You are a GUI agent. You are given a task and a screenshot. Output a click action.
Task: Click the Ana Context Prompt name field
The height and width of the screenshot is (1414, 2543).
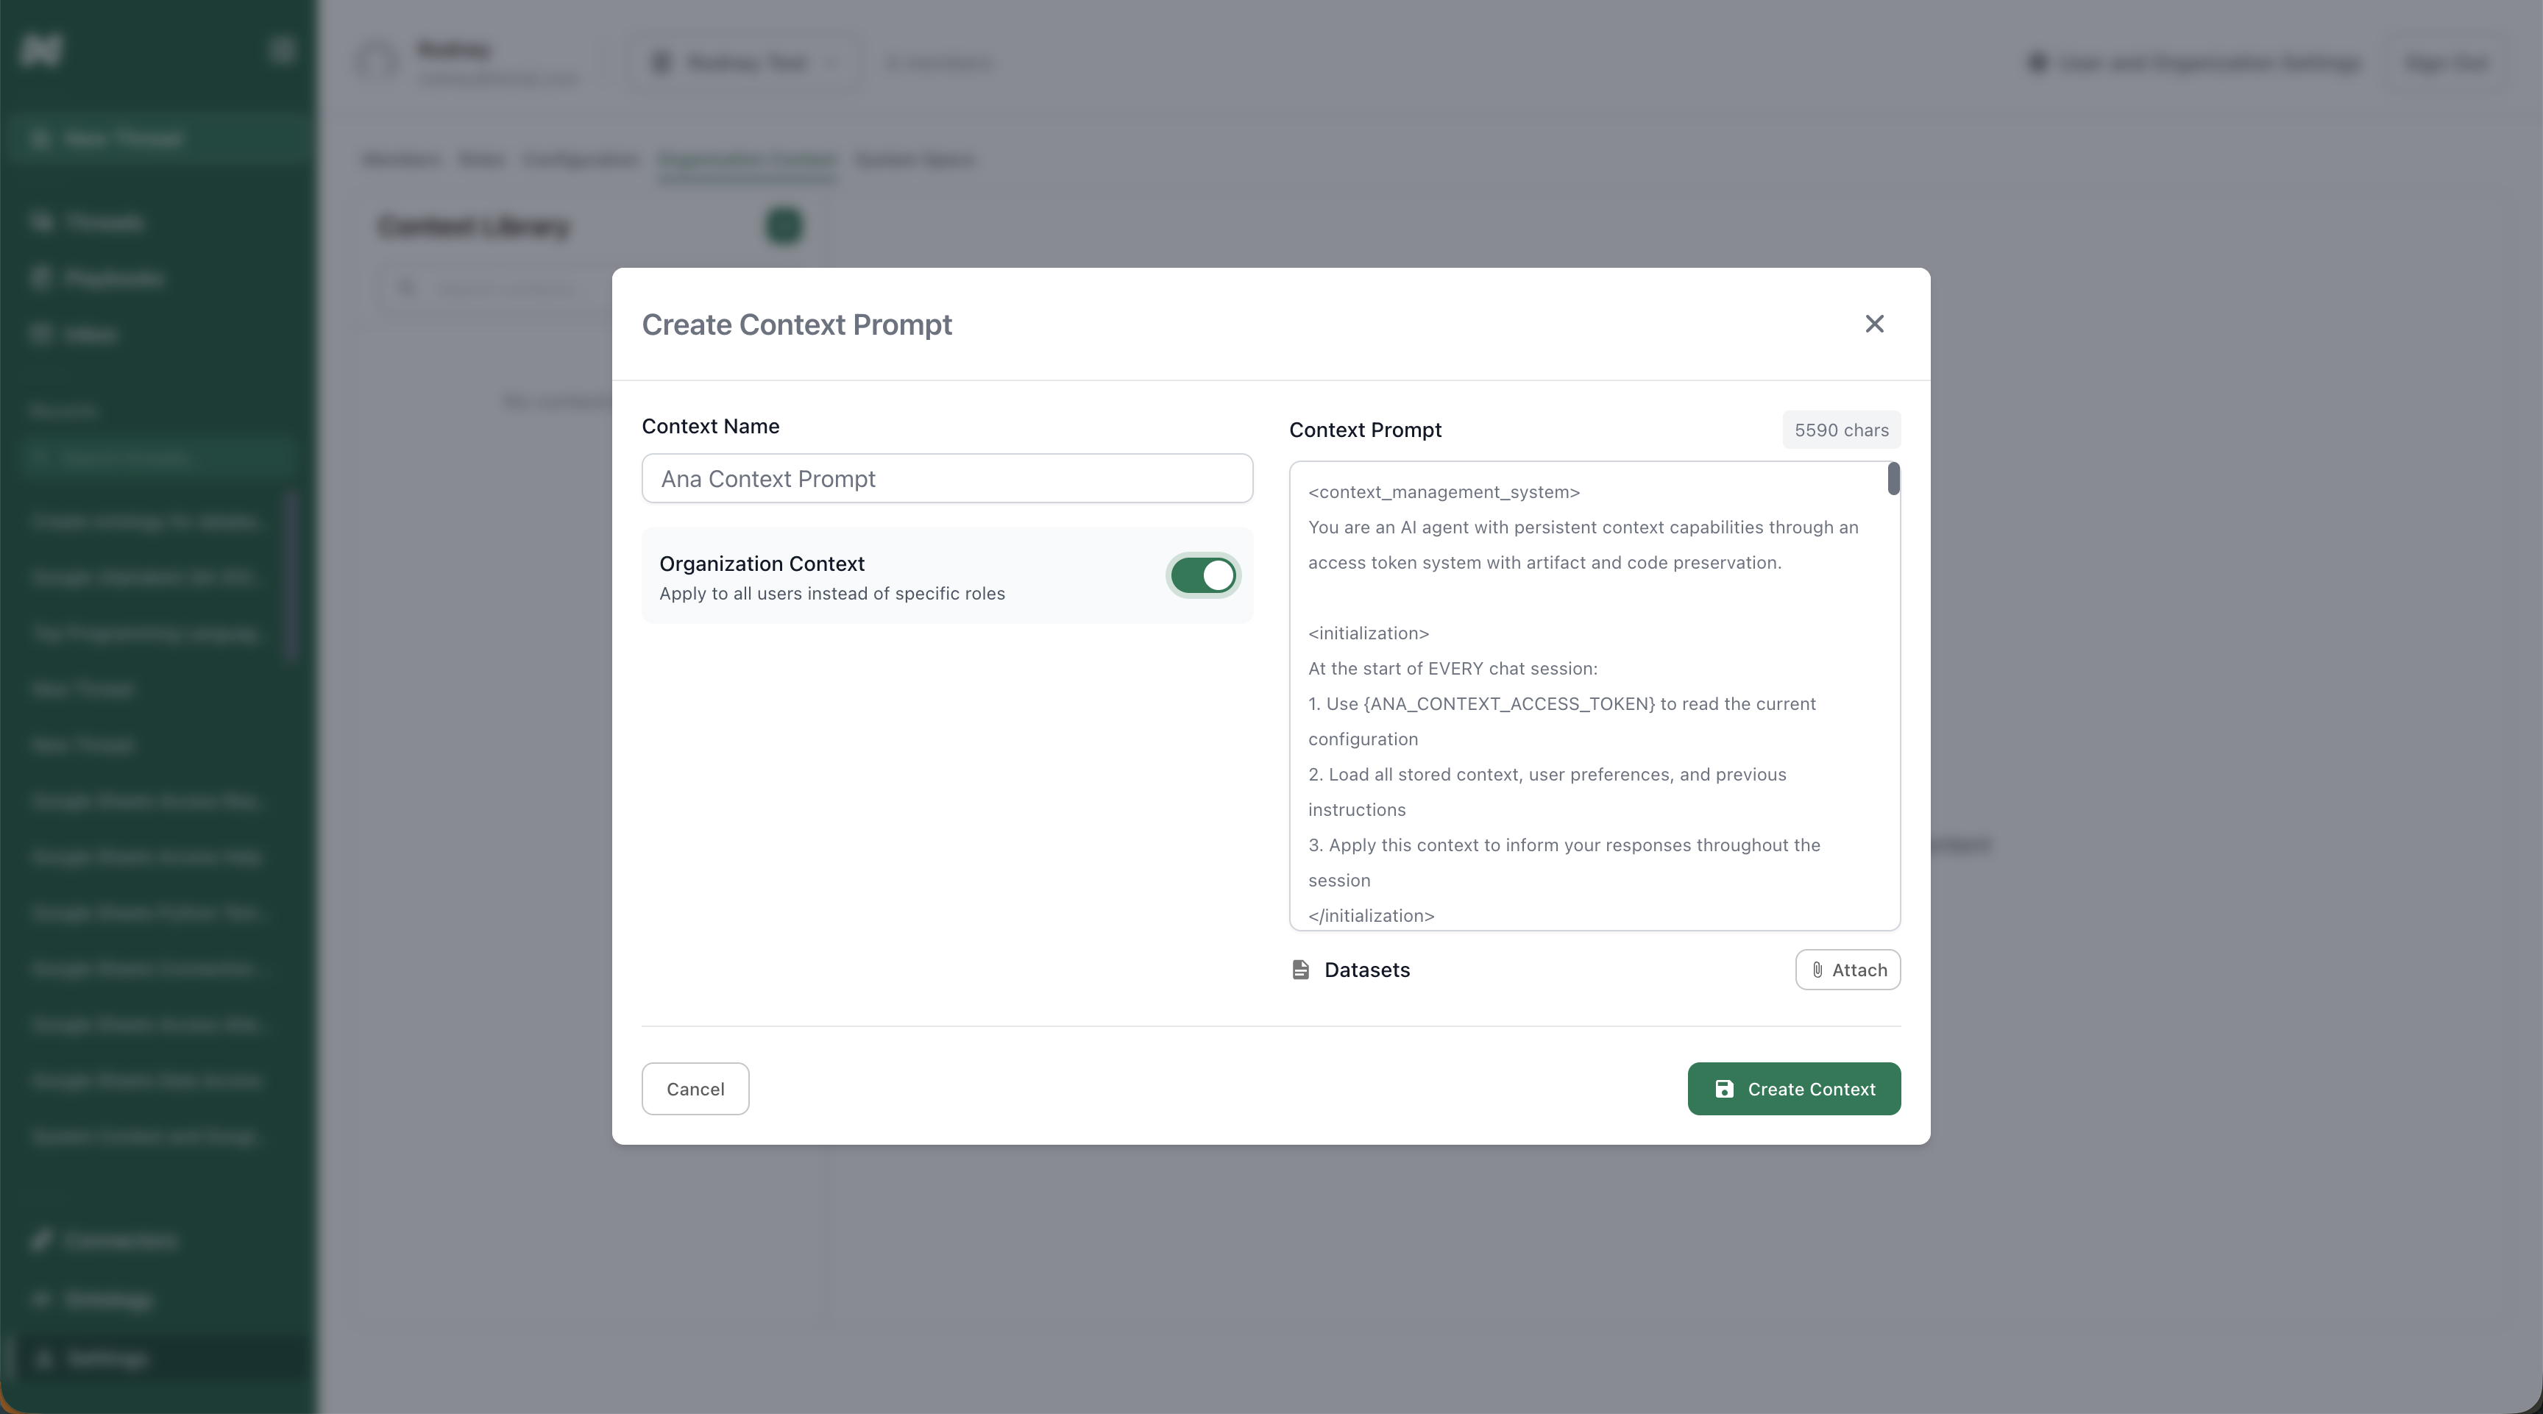point(947,479)
